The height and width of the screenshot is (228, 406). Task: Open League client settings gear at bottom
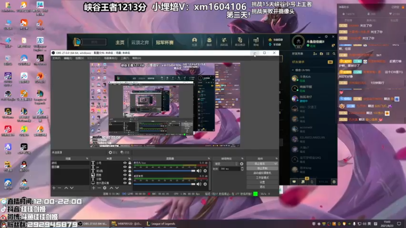pyautogui.click(x=334, y=182)
